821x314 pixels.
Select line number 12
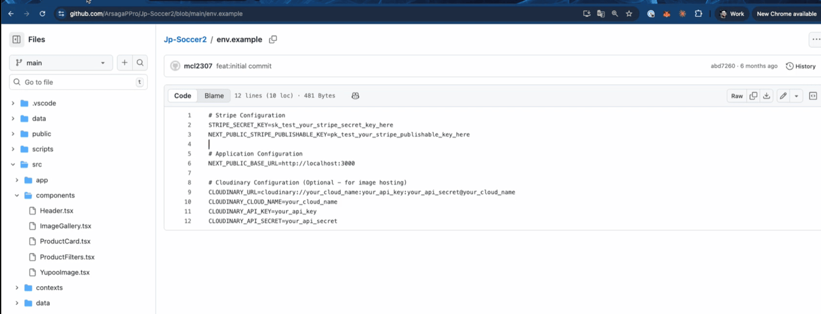pos(187,221)
